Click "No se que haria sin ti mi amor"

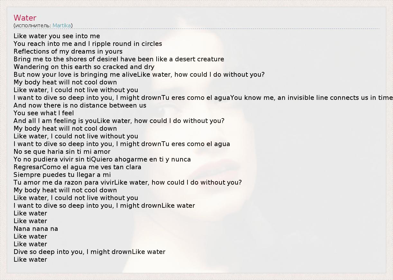[62, 152]
